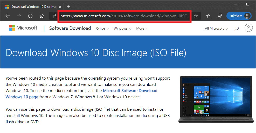Reload the page with the refresh icon
Viewport: 256px width, 133px height.
point(30,16)
